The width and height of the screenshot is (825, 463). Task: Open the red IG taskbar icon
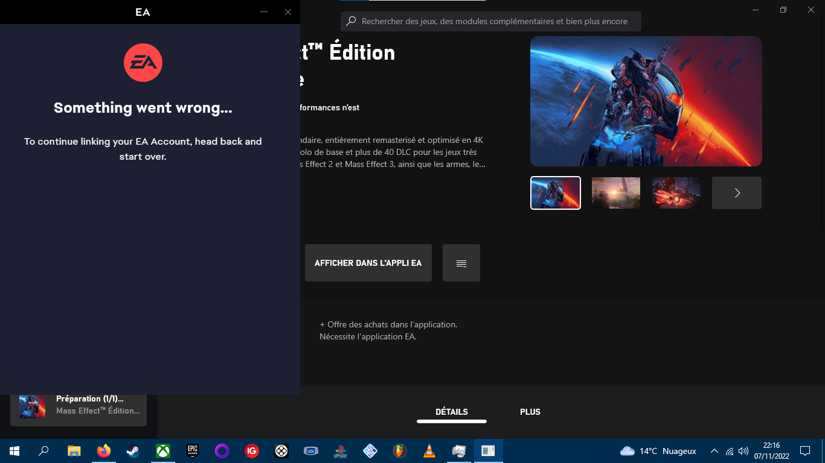pyautogui.click(x=251, y=451)
